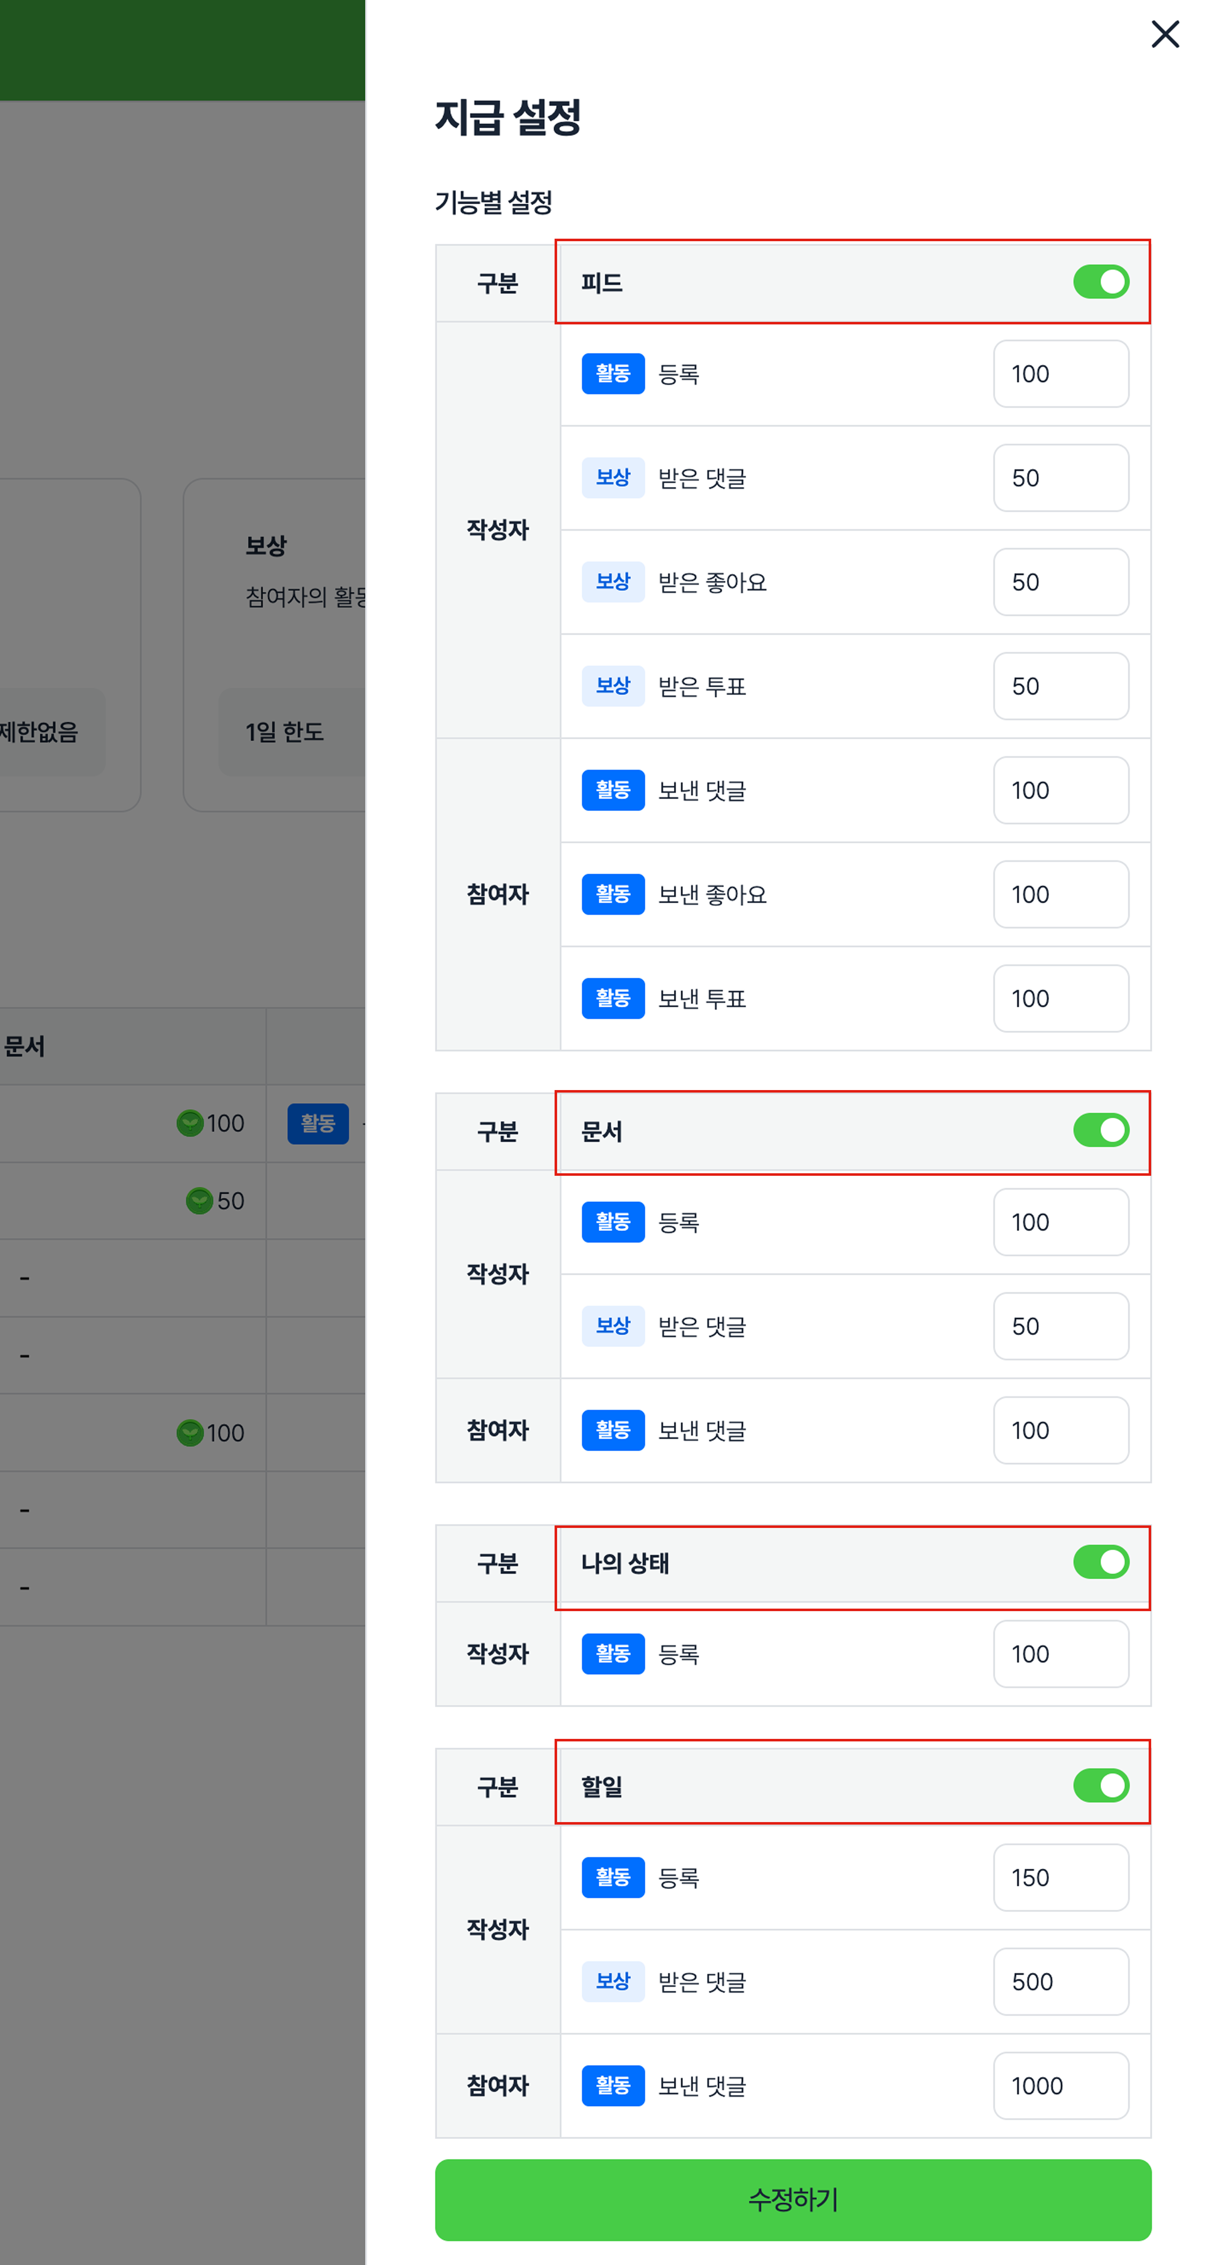Click 피드 보낸 투표 points input
Screen dimensions: 1210x2265
tap(1060, 998)
